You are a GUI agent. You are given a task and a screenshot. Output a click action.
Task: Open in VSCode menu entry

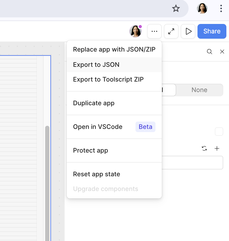[x=98, y=127]
